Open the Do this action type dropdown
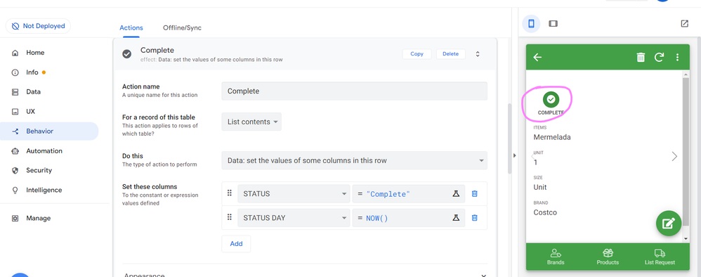The height and width of the screenshot is (277, 701). 354,160
